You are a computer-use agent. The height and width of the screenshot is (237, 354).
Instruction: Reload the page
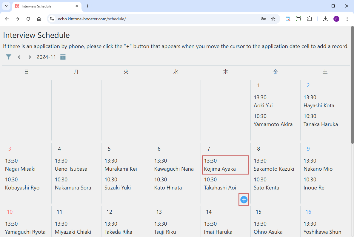[28, 19]
